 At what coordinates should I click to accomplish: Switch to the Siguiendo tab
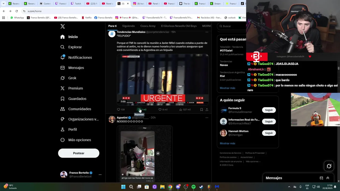128,26
